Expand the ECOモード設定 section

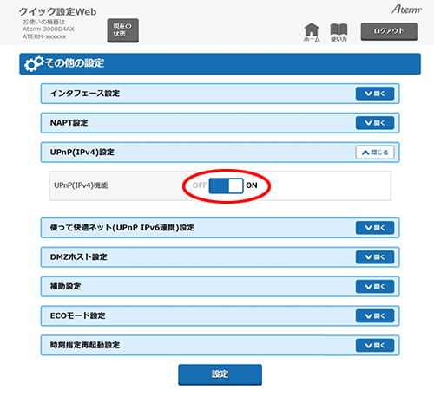click(375, 316)
